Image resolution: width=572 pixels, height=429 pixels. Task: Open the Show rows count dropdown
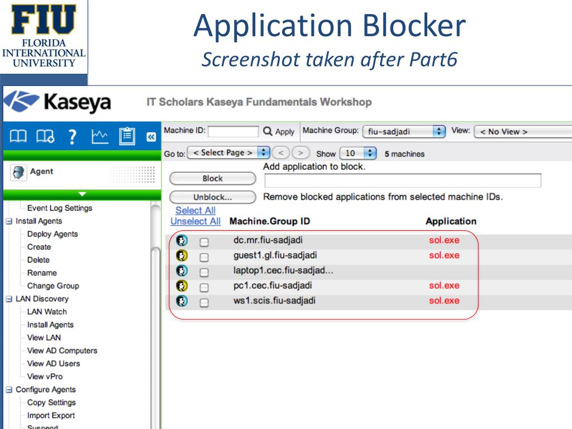[358, 153]
